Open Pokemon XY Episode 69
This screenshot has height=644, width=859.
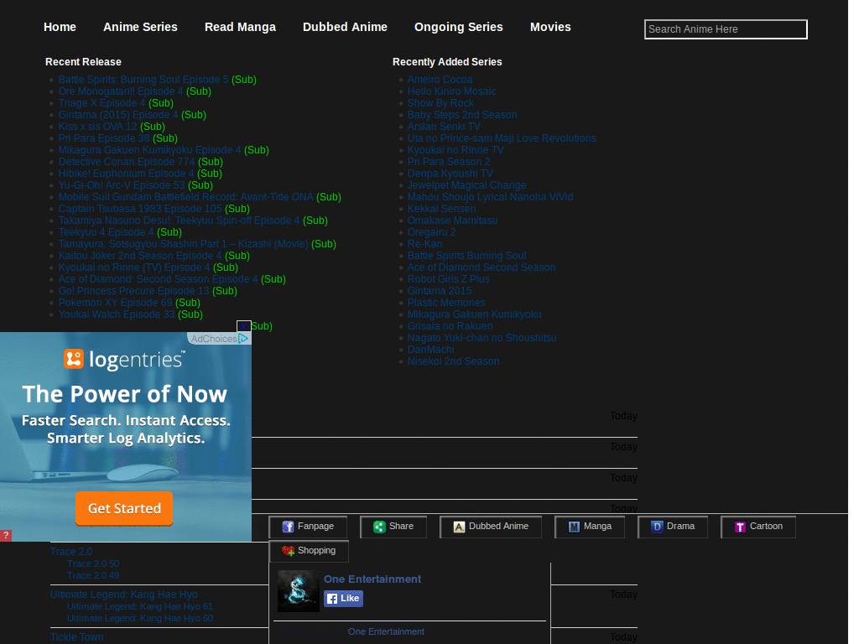click(116, 303)
